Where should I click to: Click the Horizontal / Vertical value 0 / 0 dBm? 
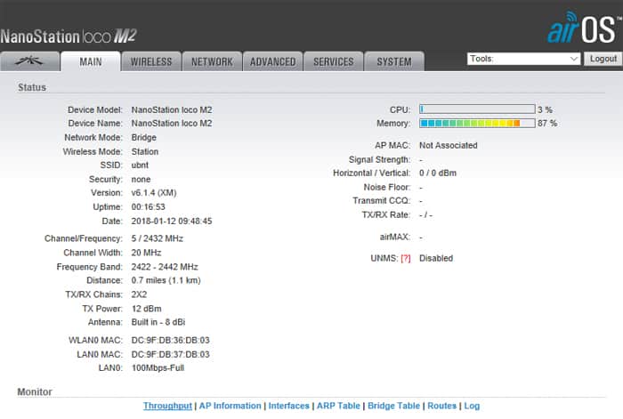click(x=438, y=173)
